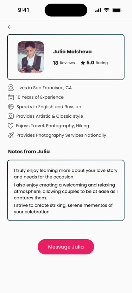Tap the camera style icon
Image resolution: width=132 pixels, height=293 pixels.
pos(11,116)
